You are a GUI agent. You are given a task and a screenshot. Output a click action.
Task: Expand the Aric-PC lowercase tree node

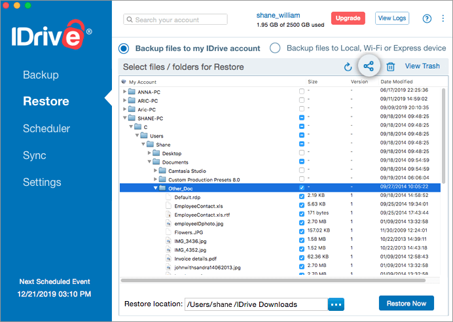click(124, 109)
